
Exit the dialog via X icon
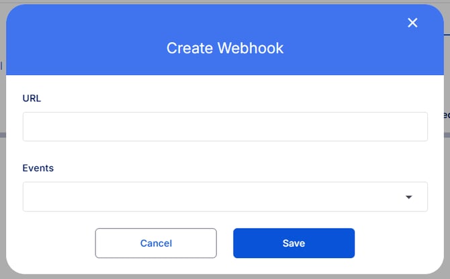(x=412, y=23)
